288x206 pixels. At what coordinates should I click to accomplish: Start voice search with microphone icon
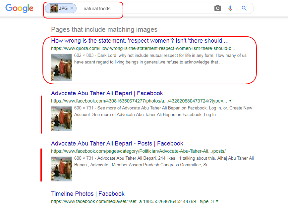click(230, 8)
